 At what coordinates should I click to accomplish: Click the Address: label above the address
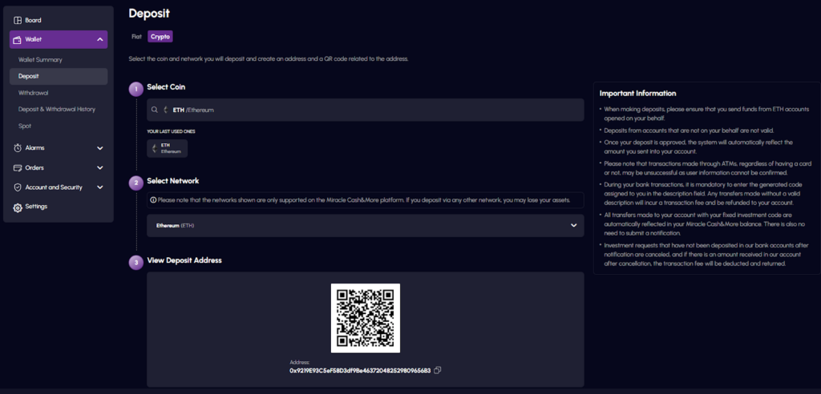[300, 362]
